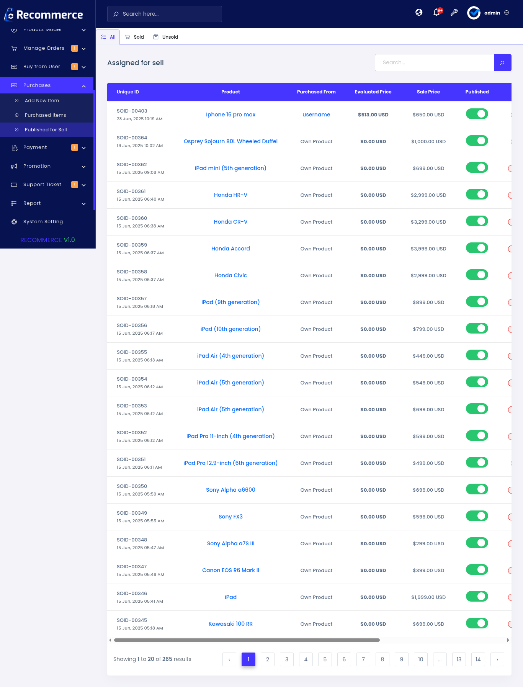
Task: Toggle published switch for Sony FX3
Action: 477,516
